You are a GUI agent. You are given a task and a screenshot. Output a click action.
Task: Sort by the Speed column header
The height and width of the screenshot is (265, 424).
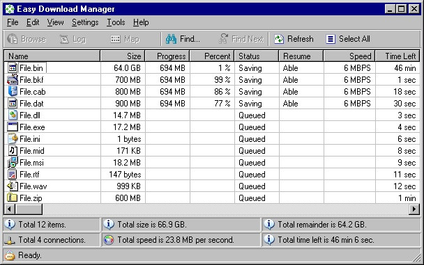349,56
